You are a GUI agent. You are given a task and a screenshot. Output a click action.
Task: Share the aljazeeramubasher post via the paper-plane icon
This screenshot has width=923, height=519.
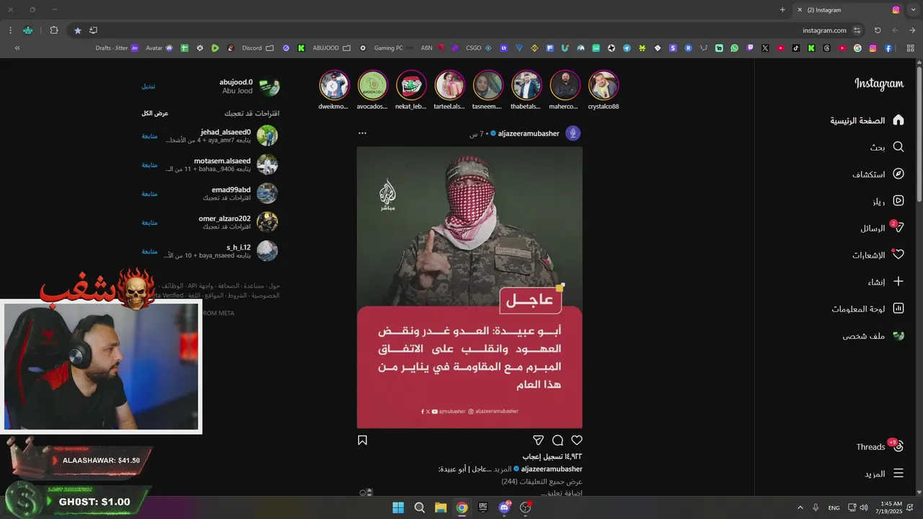pos(538,440)
